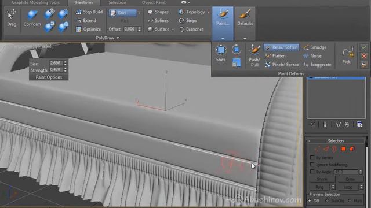Activate the Strips tool

(188, 21)
